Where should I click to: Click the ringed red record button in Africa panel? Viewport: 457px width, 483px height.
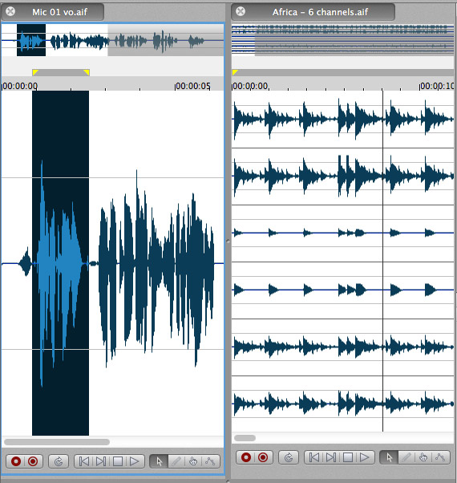(263, 457)
